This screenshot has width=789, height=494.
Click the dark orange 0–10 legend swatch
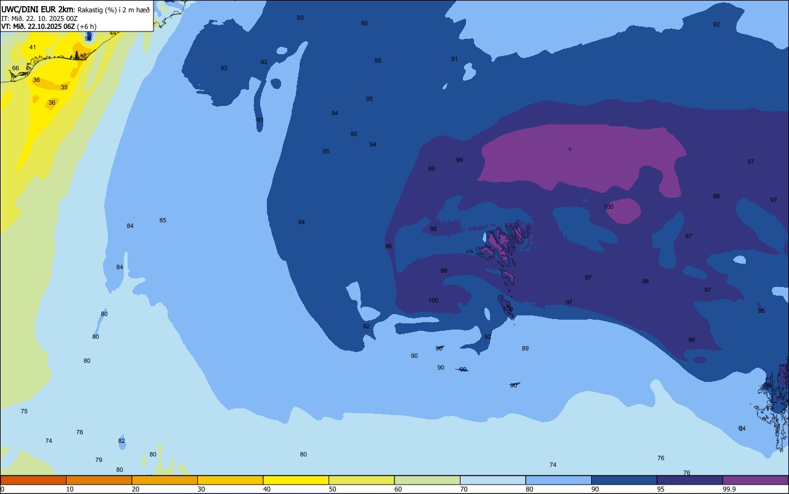(33, 480)
